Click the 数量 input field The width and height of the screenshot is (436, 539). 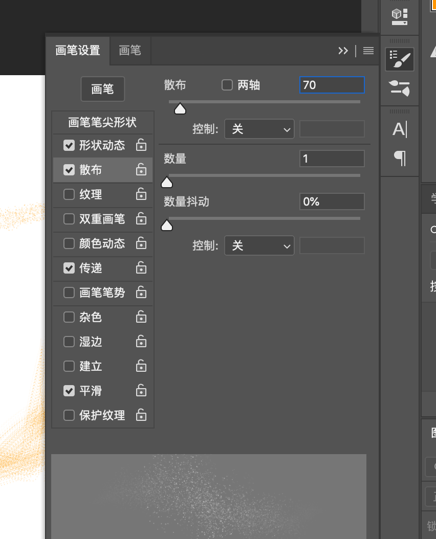point(332,159)
